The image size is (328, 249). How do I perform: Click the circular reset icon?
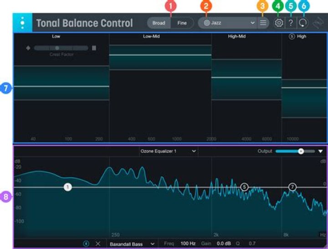302,23
